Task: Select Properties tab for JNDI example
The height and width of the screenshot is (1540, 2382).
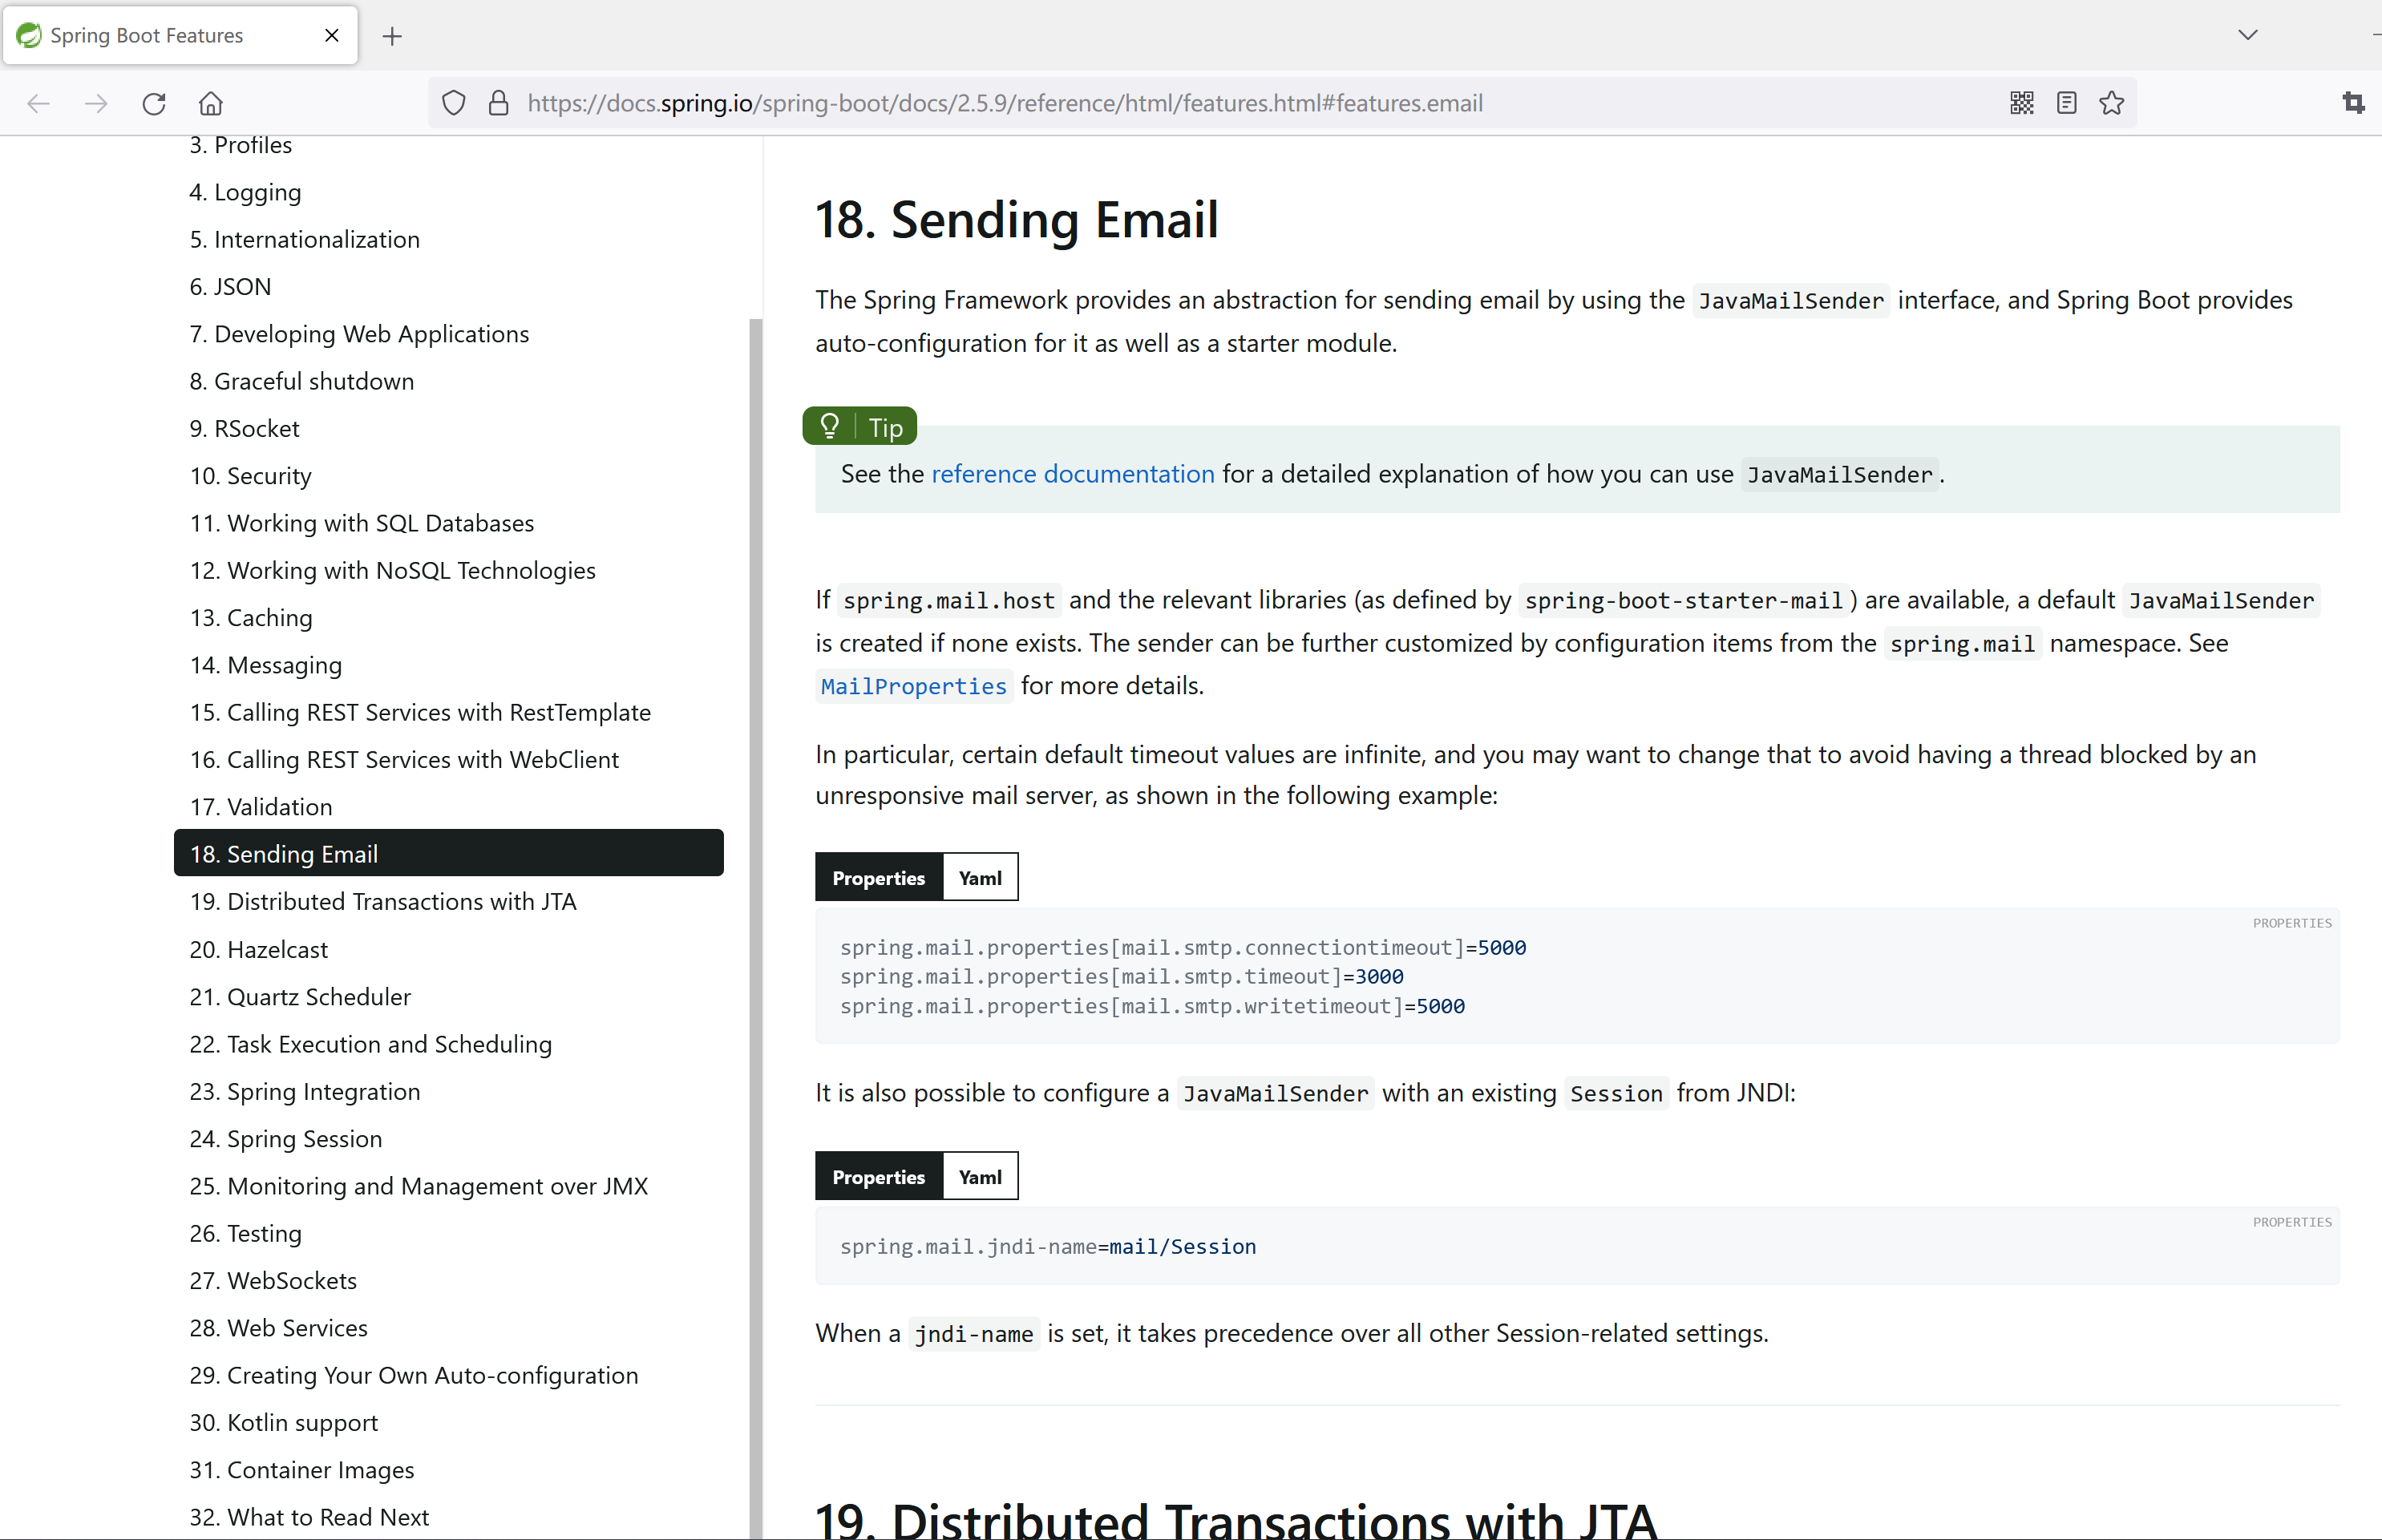Action: pos(878,1177)
